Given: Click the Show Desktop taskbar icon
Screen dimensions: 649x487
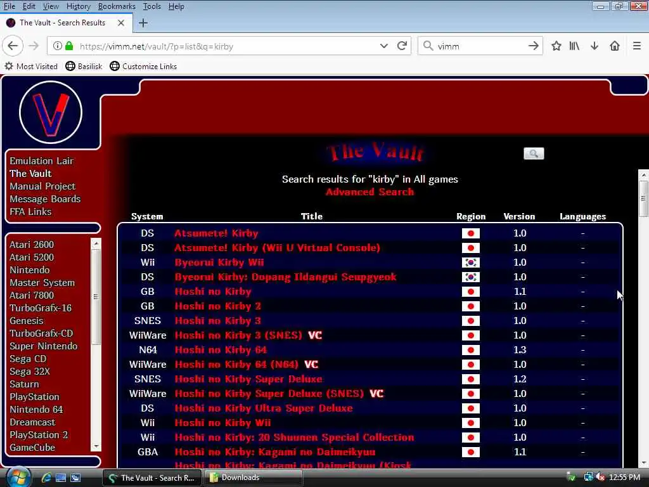Looking at the screenshot, I should coord(61,477).
